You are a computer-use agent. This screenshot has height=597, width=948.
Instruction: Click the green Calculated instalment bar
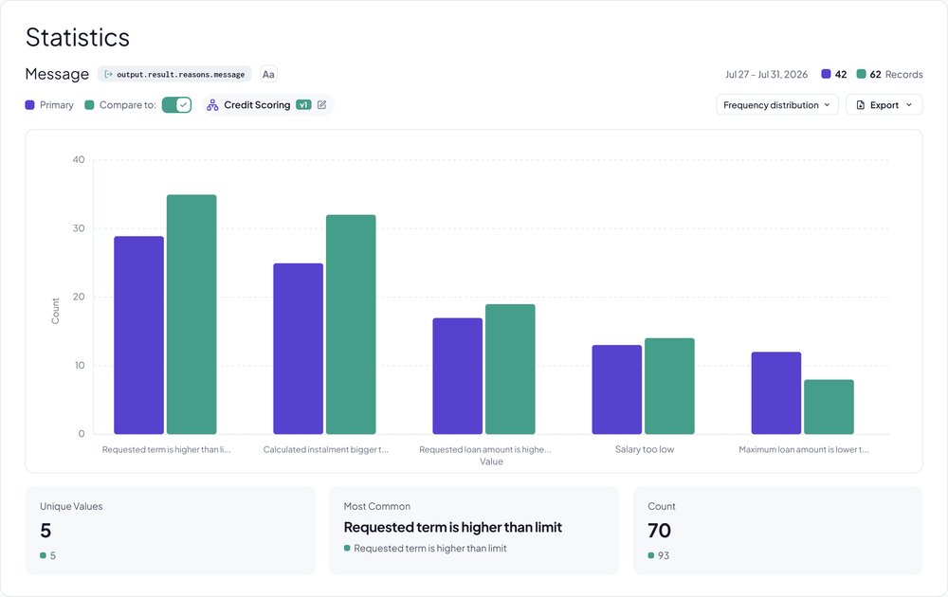(x=351, y=324)
